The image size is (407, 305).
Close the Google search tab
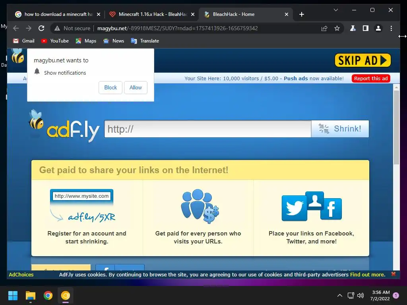click(99, 14)
